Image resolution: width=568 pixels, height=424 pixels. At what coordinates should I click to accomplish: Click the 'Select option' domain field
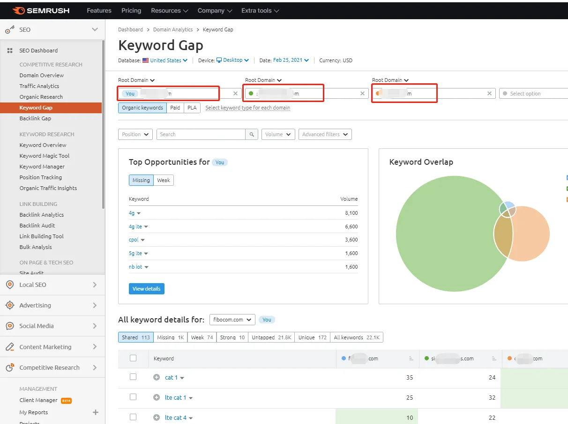coord(533,94)
